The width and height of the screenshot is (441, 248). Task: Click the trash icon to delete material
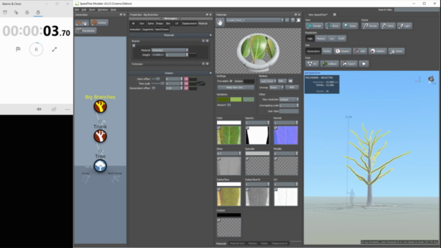point(298,20)
